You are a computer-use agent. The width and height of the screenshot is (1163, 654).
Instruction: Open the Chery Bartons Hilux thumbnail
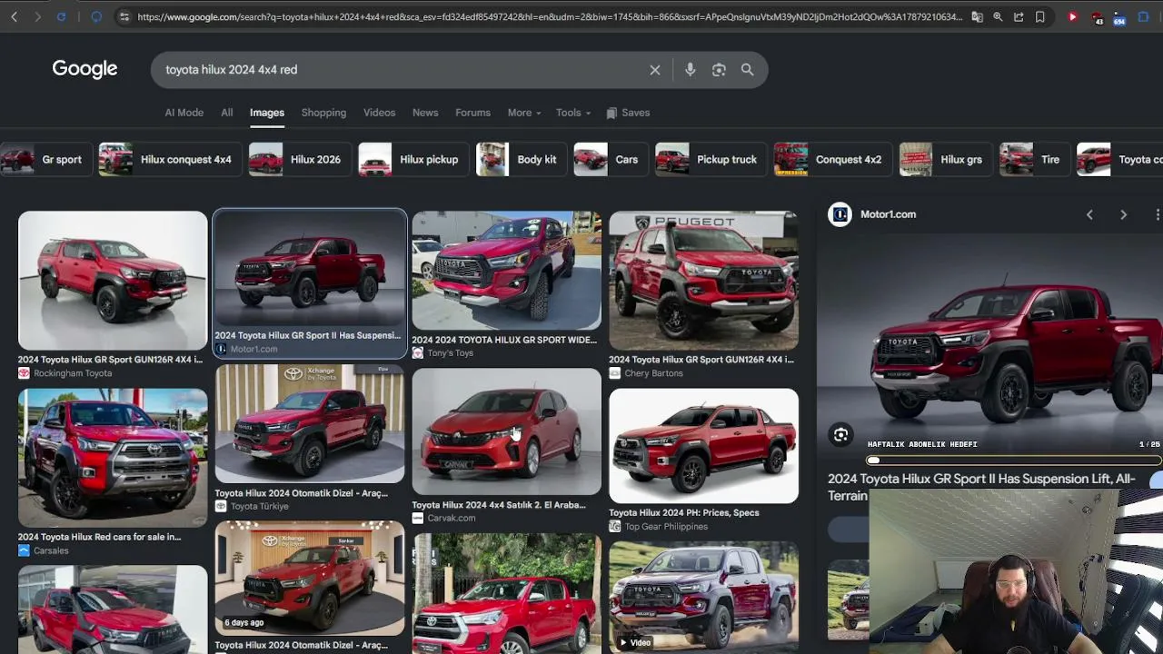point(703,281)
